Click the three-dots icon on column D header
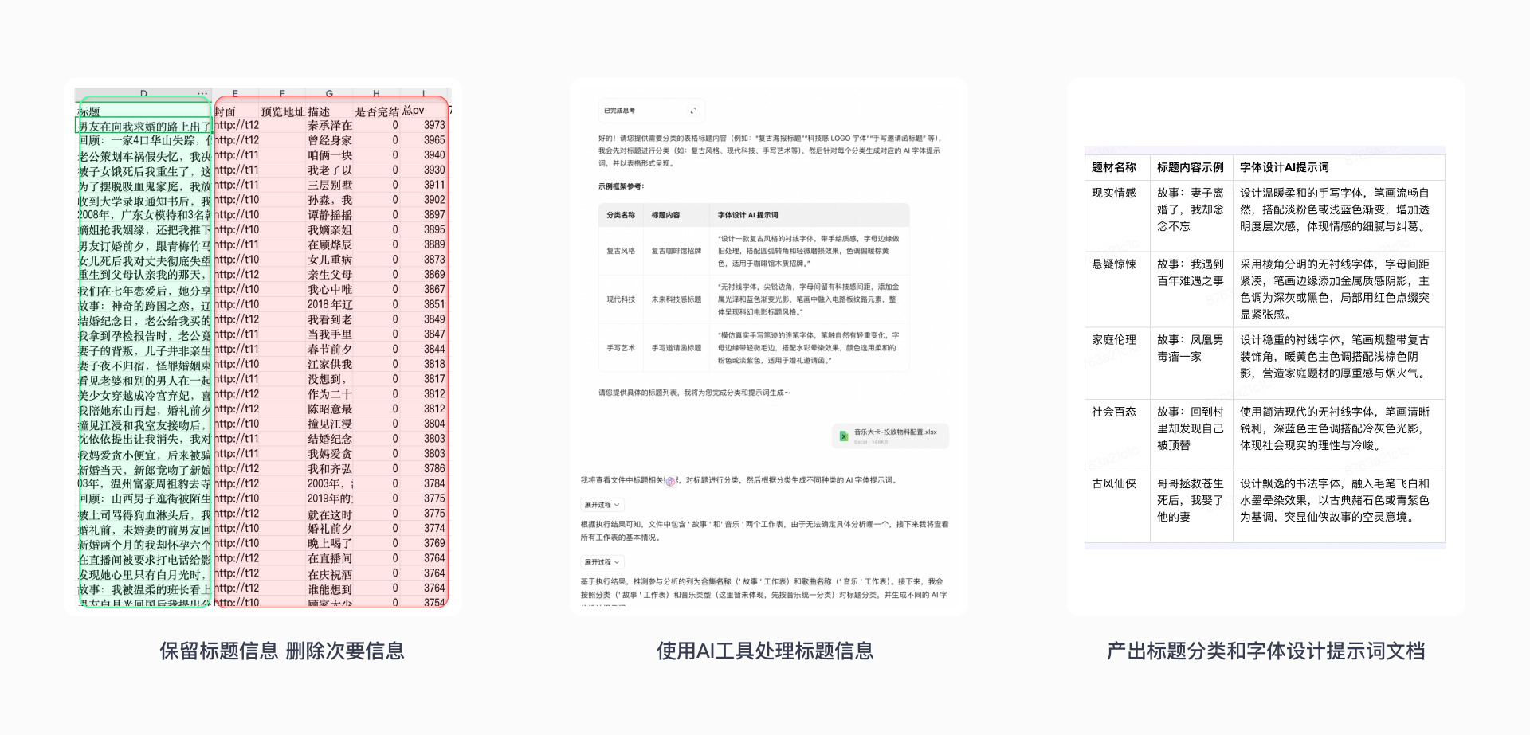The height and width of the screenshot is (735, 1530). click(202, 94)
